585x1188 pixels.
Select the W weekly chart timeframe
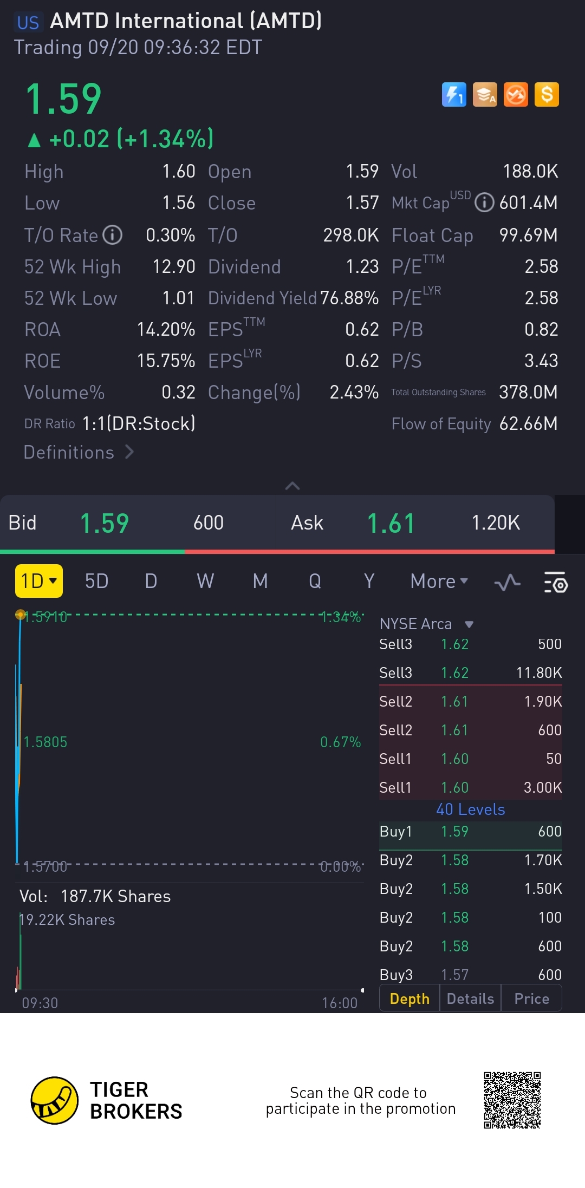[205, 581]
